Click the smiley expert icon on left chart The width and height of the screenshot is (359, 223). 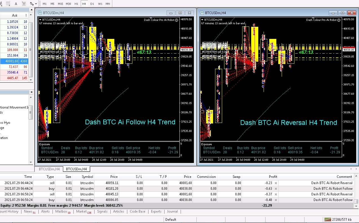(177, 20)
